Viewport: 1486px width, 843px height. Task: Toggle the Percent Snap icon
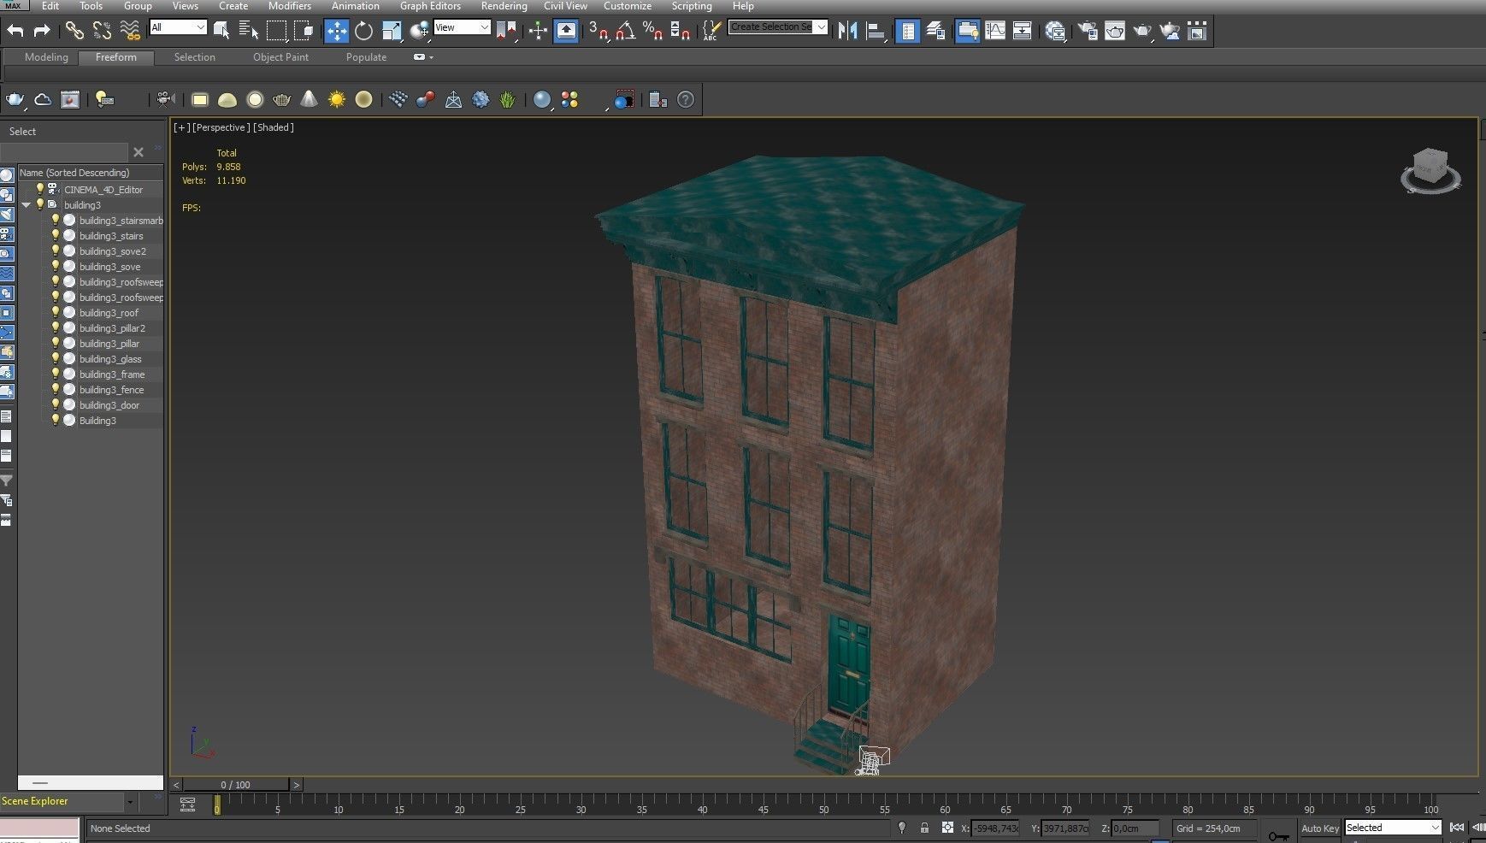pos(653,31)
